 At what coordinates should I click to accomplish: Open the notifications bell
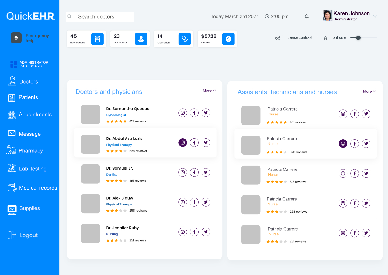pyautogui.click(x=306, y=16)
